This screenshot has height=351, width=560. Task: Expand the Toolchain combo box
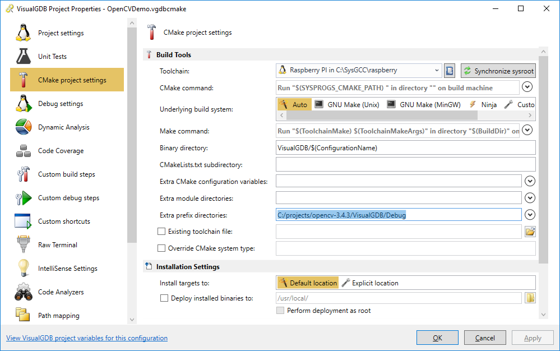[437, 71]
